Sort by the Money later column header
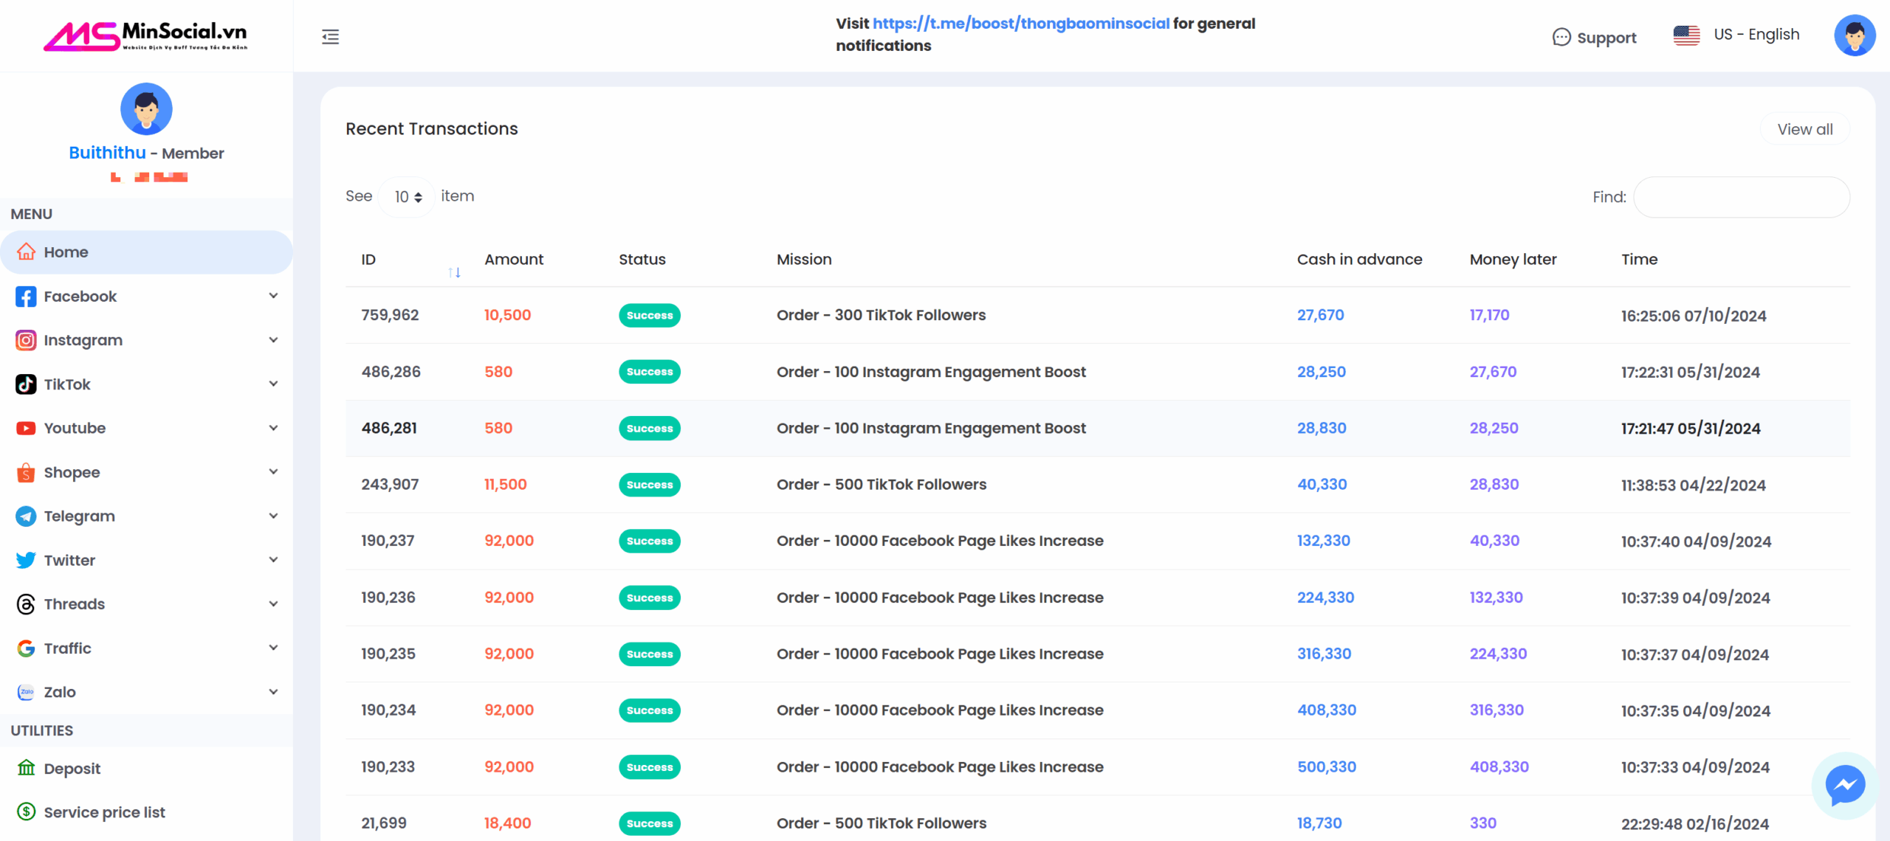This screenshot has height=841, width=1890. point(1513,259)
